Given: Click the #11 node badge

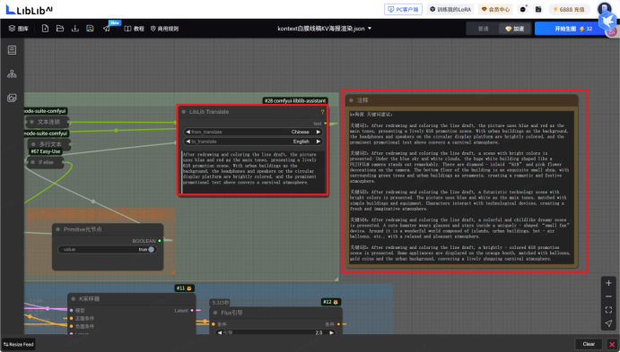Looking at the screenshot, I should (x=185, y=288).
